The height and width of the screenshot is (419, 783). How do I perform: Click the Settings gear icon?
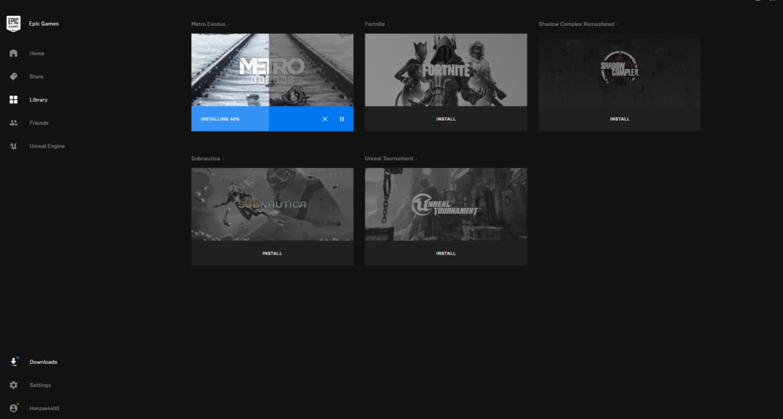click(x=13, y=385)
